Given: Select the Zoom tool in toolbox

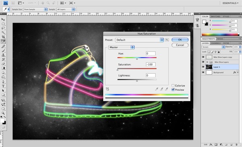Looking at the screenshot, I should pyautogui.click(x=3, y=113).
